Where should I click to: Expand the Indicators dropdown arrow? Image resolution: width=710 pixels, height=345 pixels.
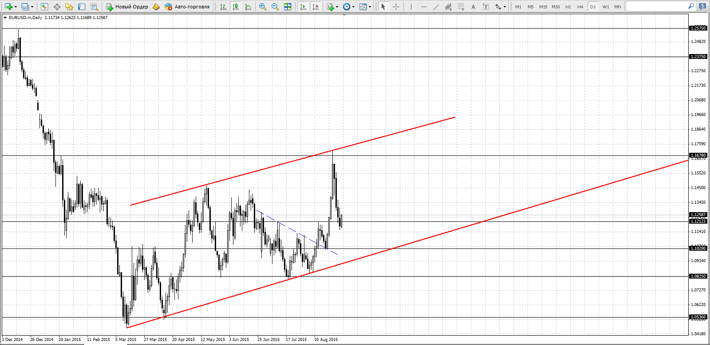[337, 7]
